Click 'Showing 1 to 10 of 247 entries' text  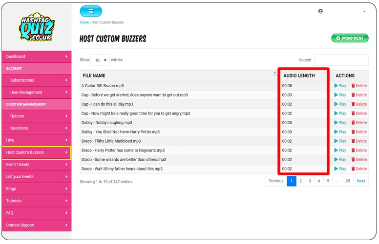106,182
